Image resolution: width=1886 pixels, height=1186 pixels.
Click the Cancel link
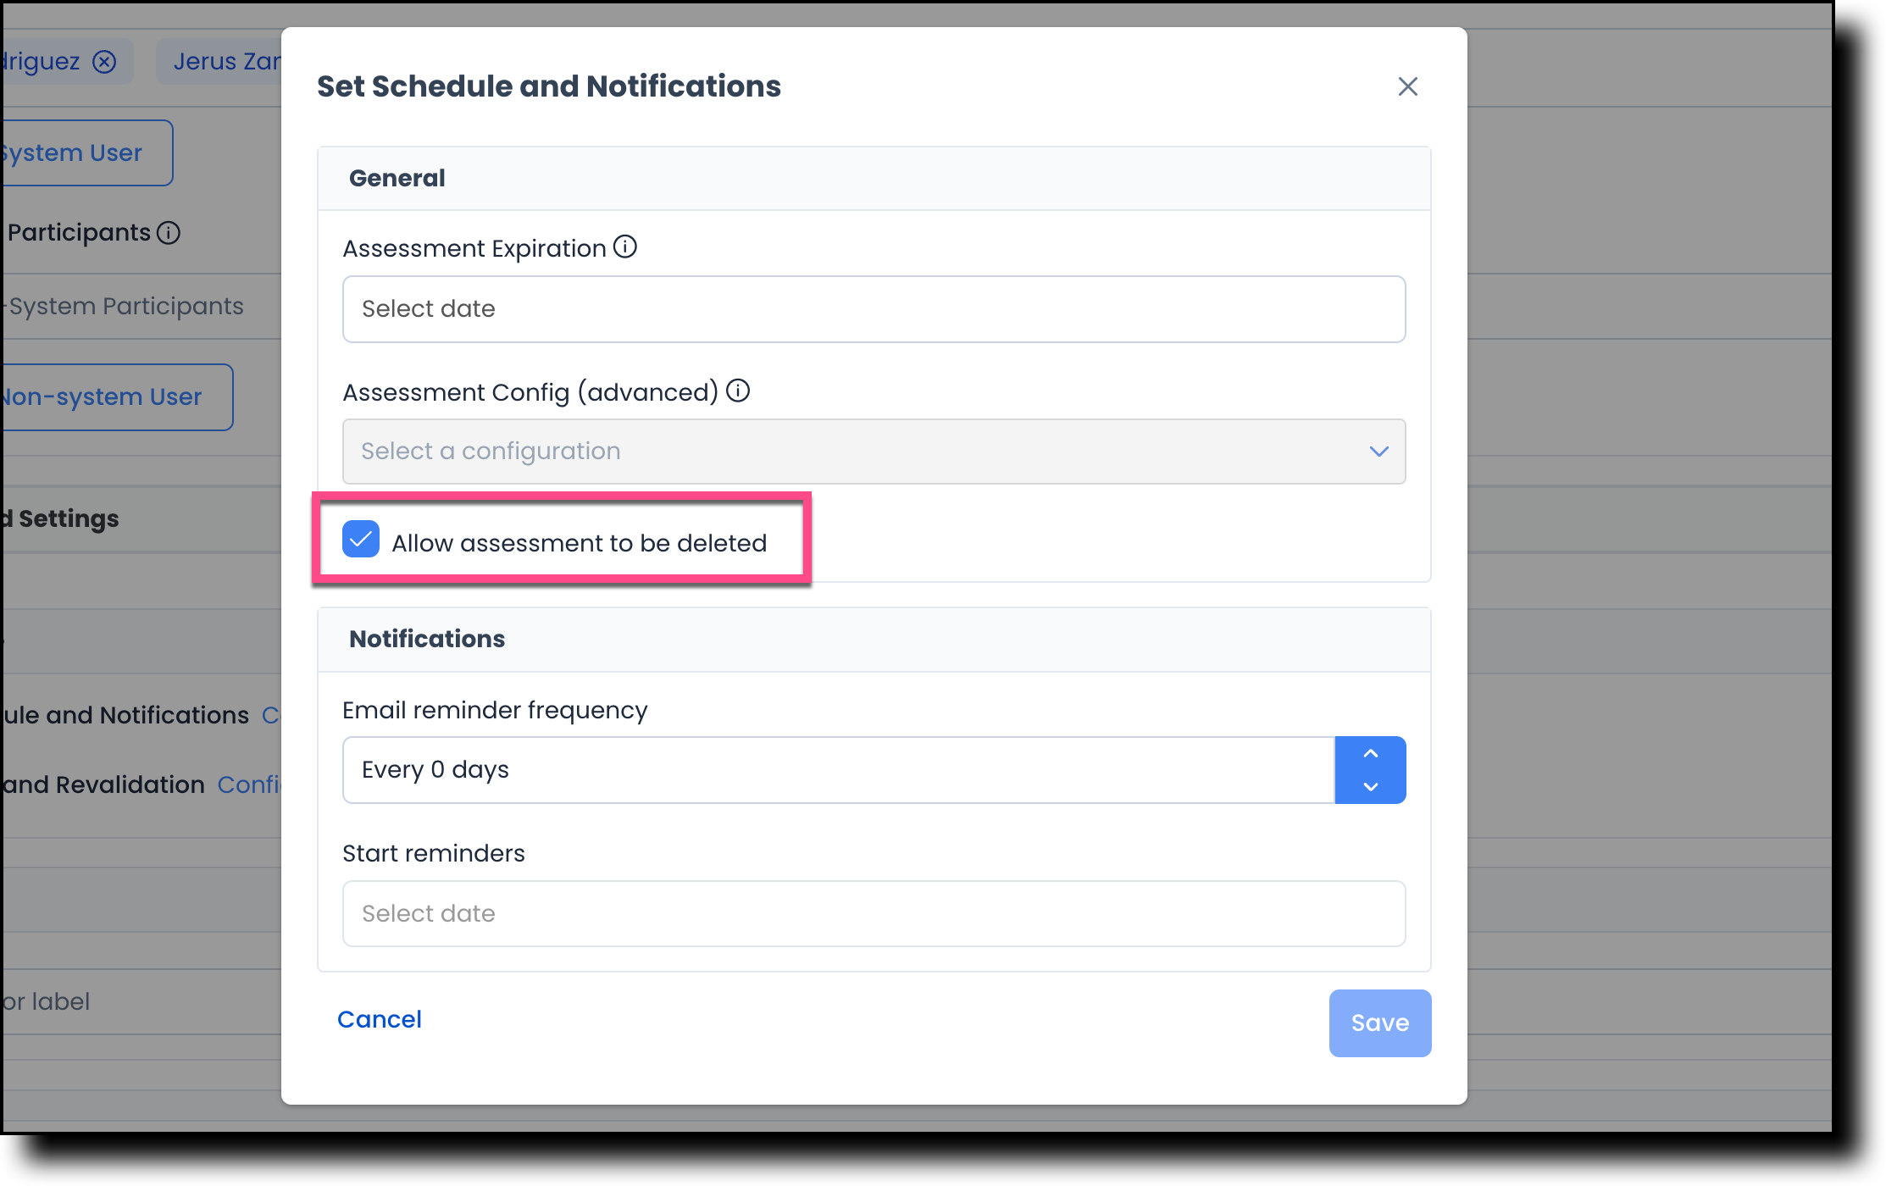coord(379,1019)
